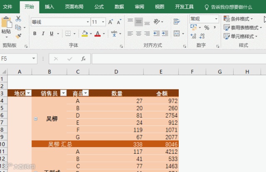Apply yellow fill color bucket
This screenshot has width=266, height=172.
pyautogui.click(x=85, y=33)
